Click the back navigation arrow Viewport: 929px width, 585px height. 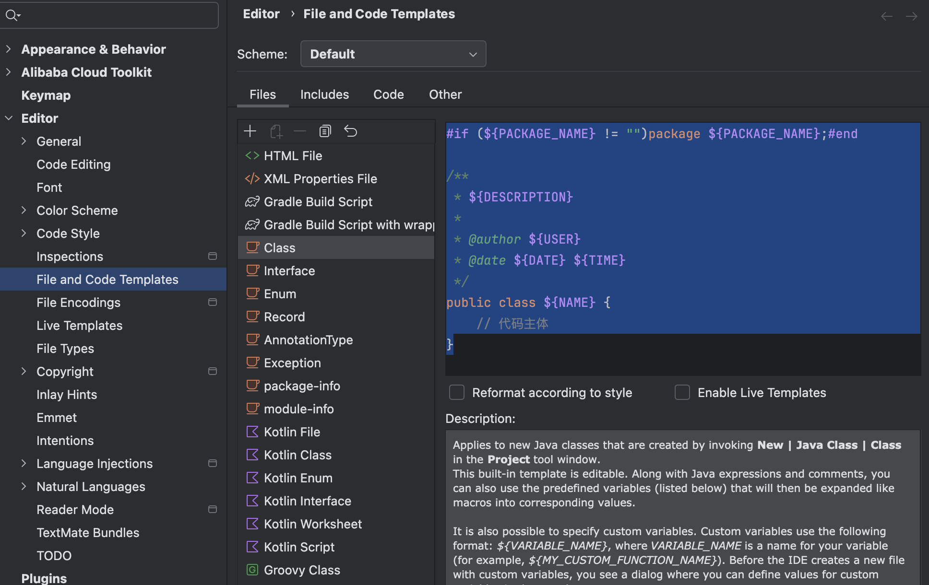[x=886, y=16]
